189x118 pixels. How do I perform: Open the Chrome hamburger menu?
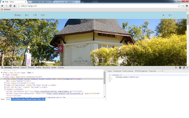(x=187, y=6)
